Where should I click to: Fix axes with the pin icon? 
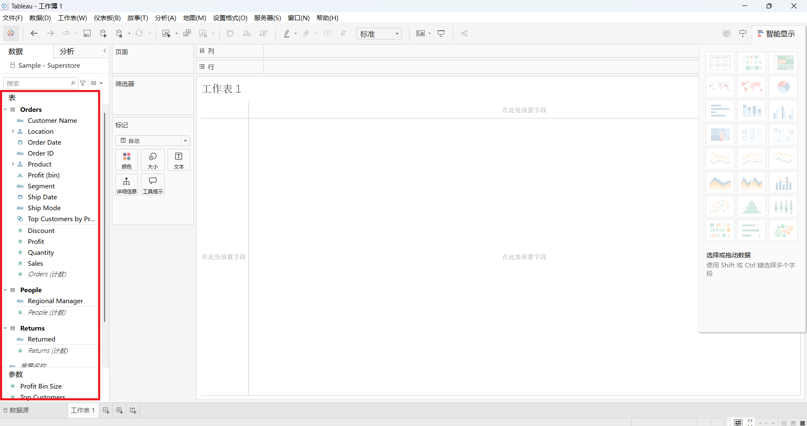pyautogui.click(x=343, y=33)
